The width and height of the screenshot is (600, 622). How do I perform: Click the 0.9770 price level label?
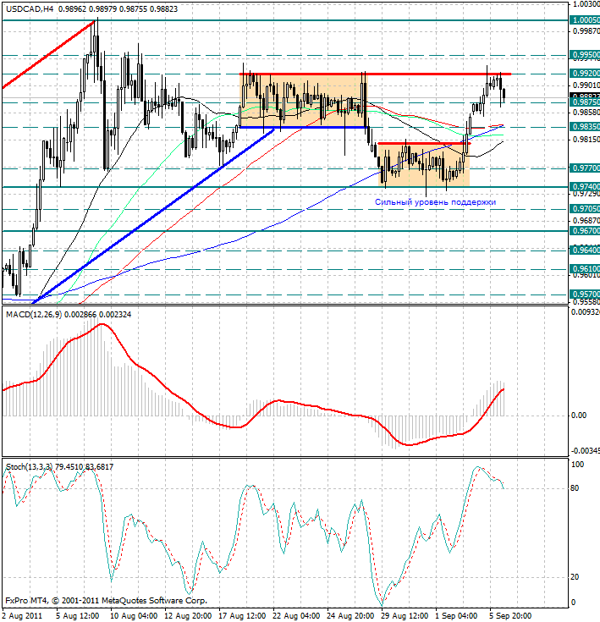coord(585,168)
